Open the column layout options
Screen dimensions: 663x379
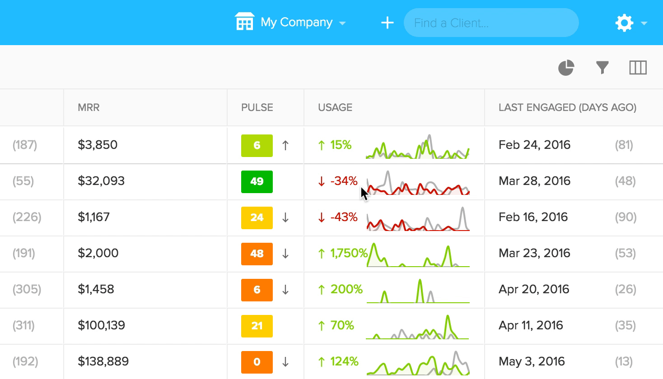[x=638, y=68]
